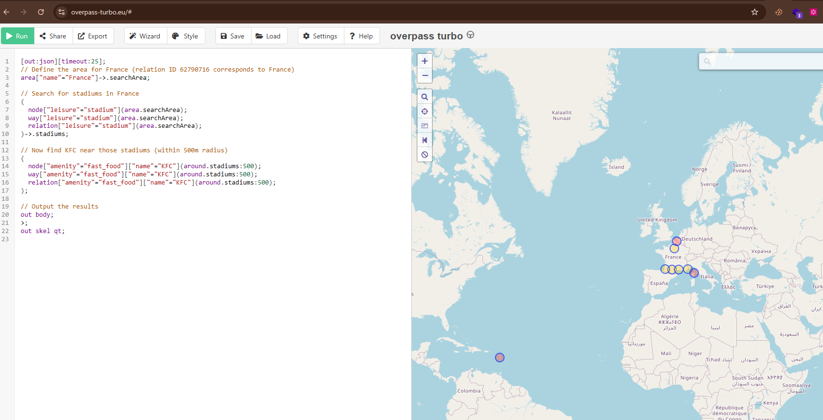The image size is (823, 420).
Task: Click the España map label
Action: (659, 284)
